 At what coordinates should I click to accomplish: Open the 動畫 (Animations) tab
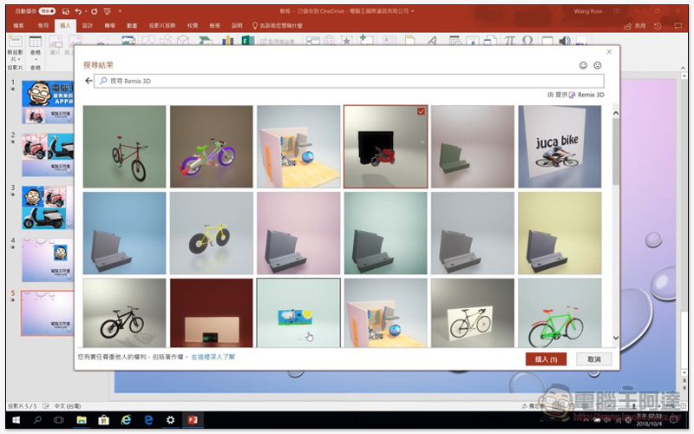(x=132, y=26)
